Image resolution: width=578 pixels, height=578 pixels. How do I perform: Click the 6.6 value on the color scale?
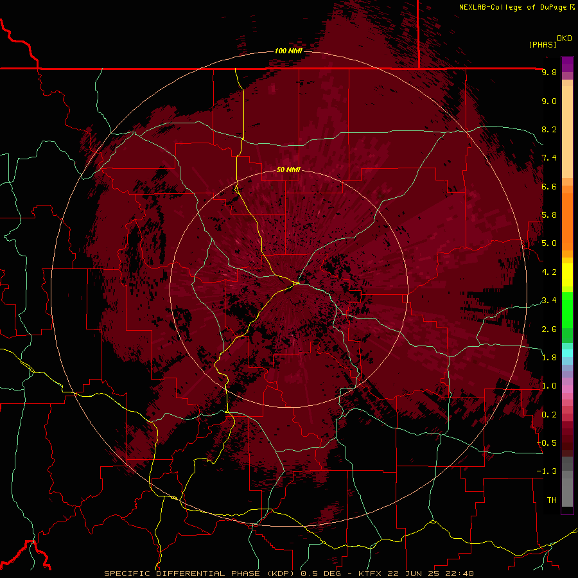click(549, 186)
